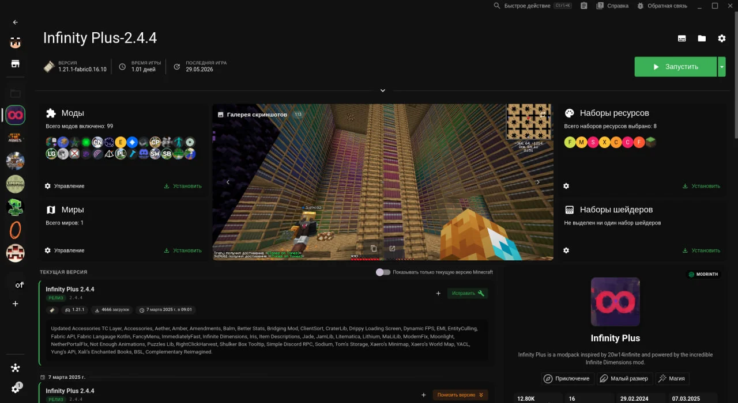Open the launch options dropdown arrow

pyautogui.click(x=722, y=67)
